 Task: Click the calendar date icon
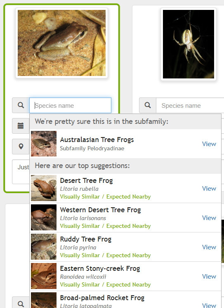tap(21, 126)
